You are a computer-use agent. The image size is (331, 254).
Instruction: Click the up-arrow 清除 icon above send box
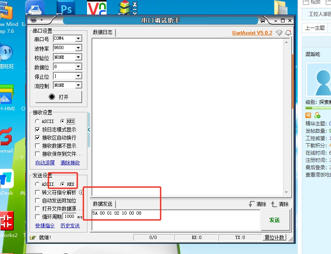point(274,204)
